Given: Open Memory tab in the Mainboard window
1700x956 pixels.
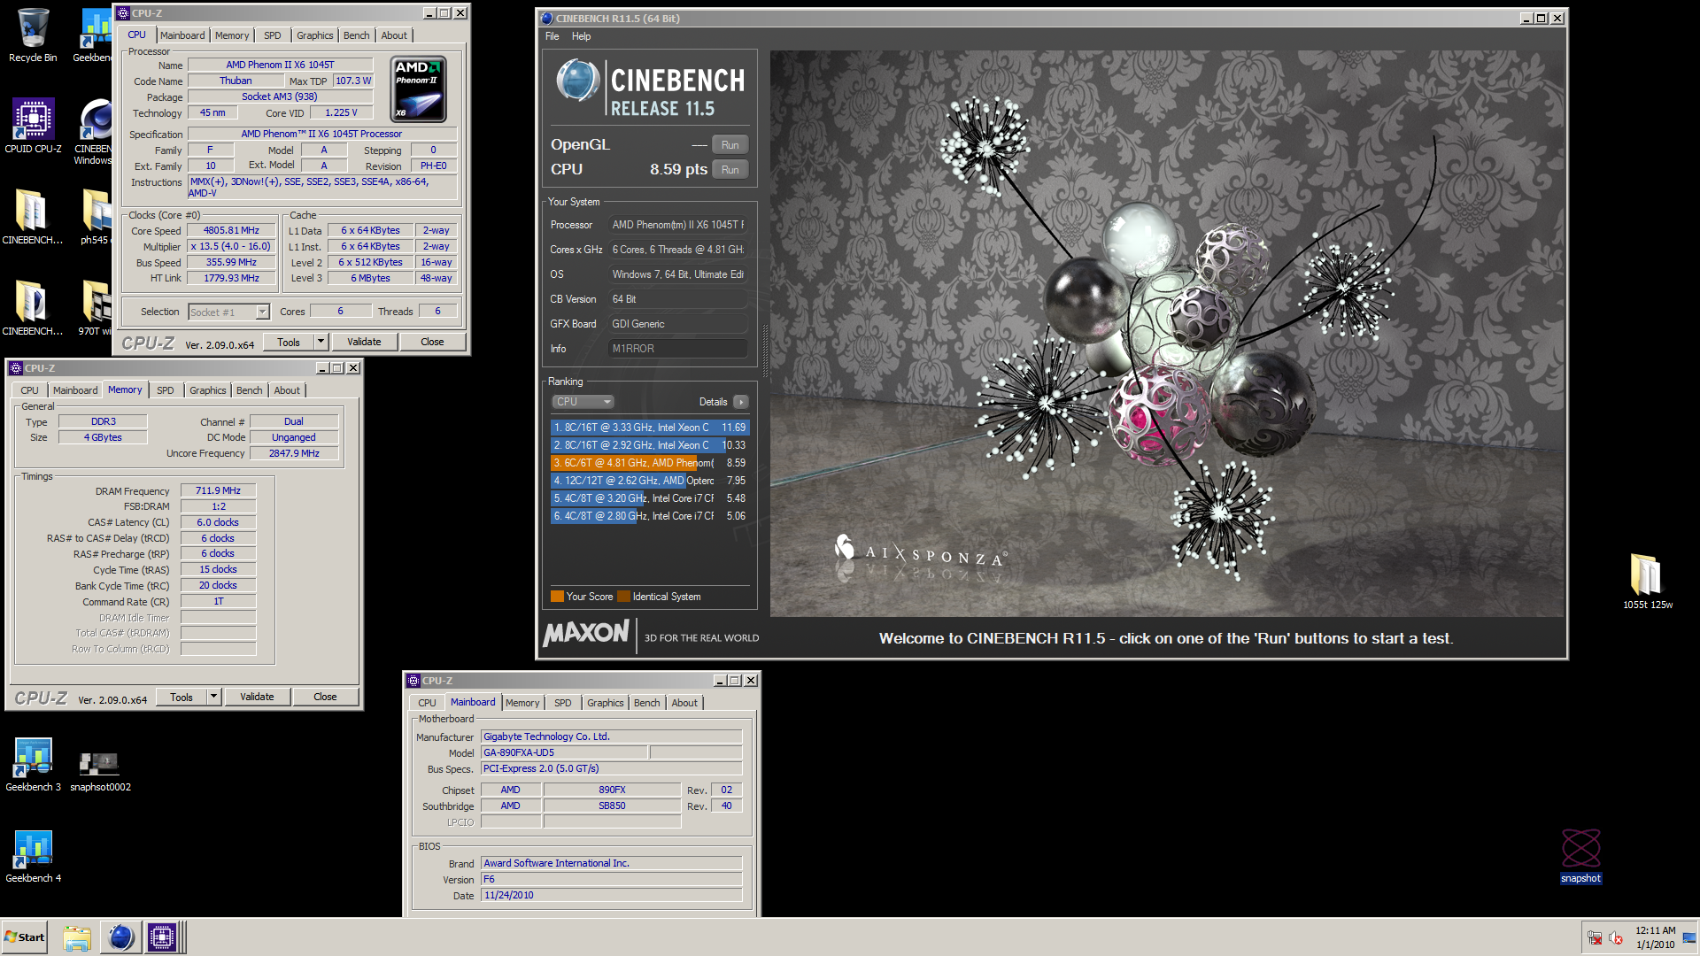Looking at the screenshot, I should pyautogui.click(x=522, y=703).
